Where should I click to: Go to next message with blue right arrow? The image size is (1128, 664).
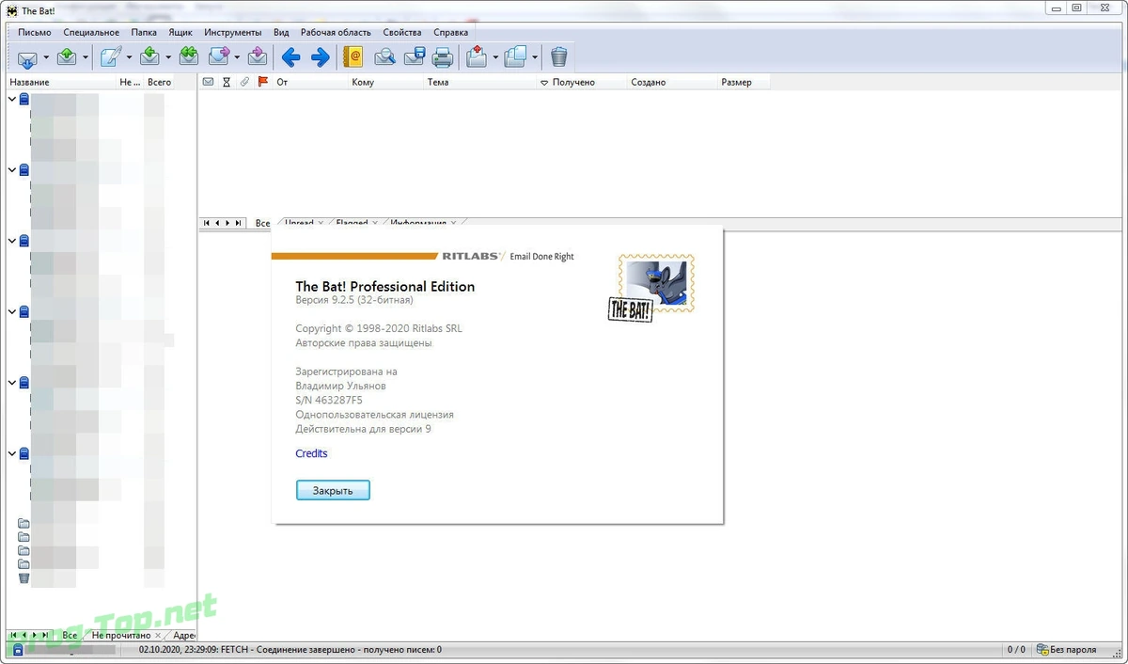pyautogui.click(x=321, y=58)
